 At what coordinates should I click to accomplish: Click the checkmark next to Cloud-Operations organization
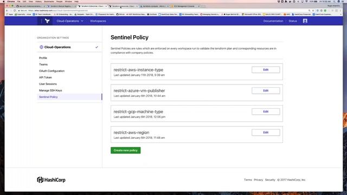click(x=97, y=47)
